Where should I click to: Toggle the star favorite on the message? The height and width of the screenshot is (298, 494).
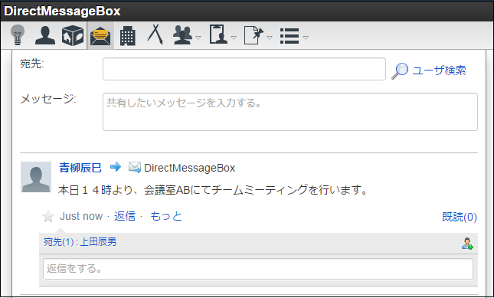coord(48,216)
